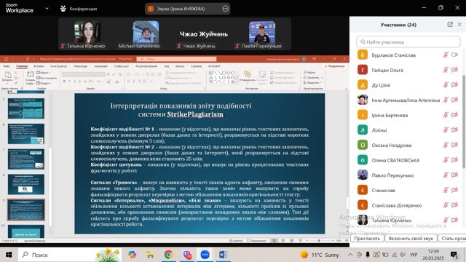Expand the Zoom Workplace dropdown chevron
The image size is (466, 262).
47,9
